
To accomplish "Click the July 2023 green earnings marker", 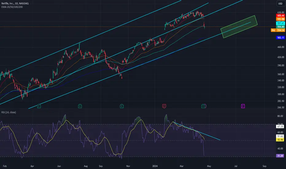I will [x=80, y=106].
